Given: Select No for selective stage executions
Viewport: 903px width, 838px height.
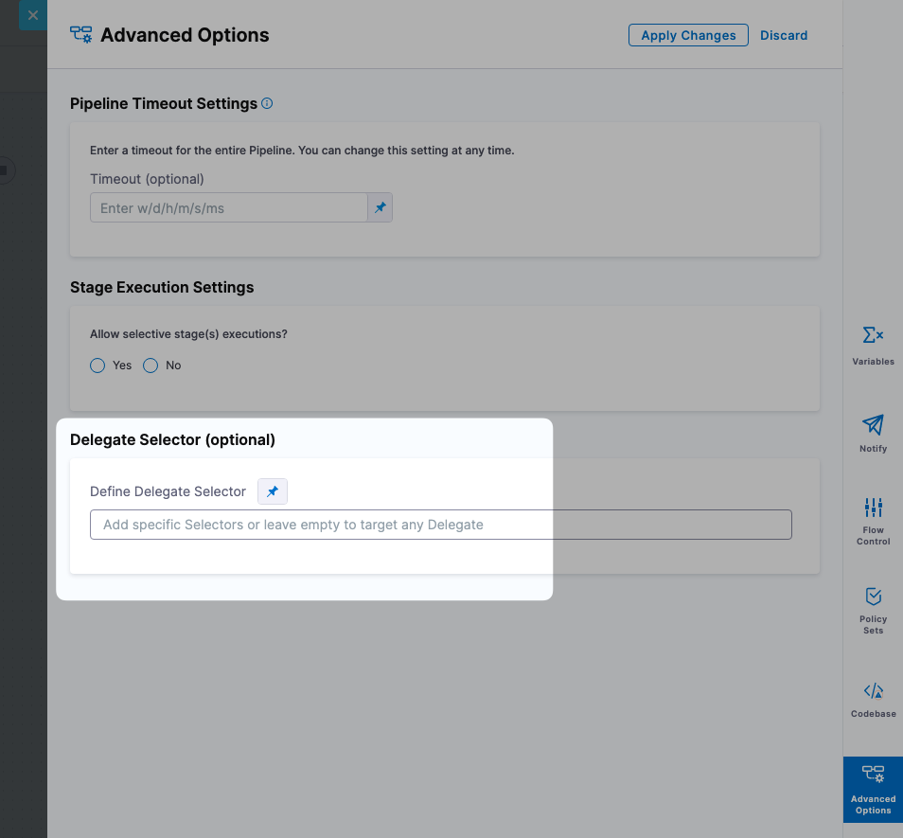Looking at the screenshot, I should [x=150, y=366].
